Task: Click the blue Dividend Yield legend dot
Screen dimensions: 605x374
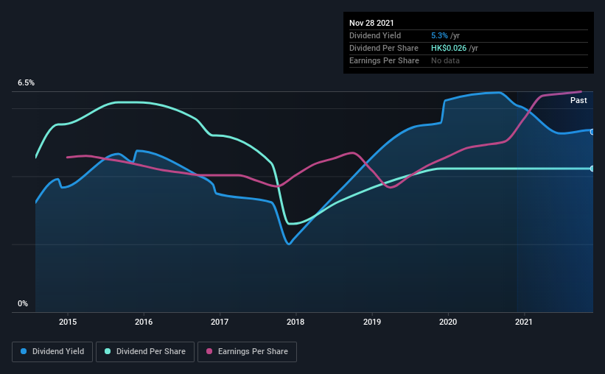Action: [x=24, y=351]
